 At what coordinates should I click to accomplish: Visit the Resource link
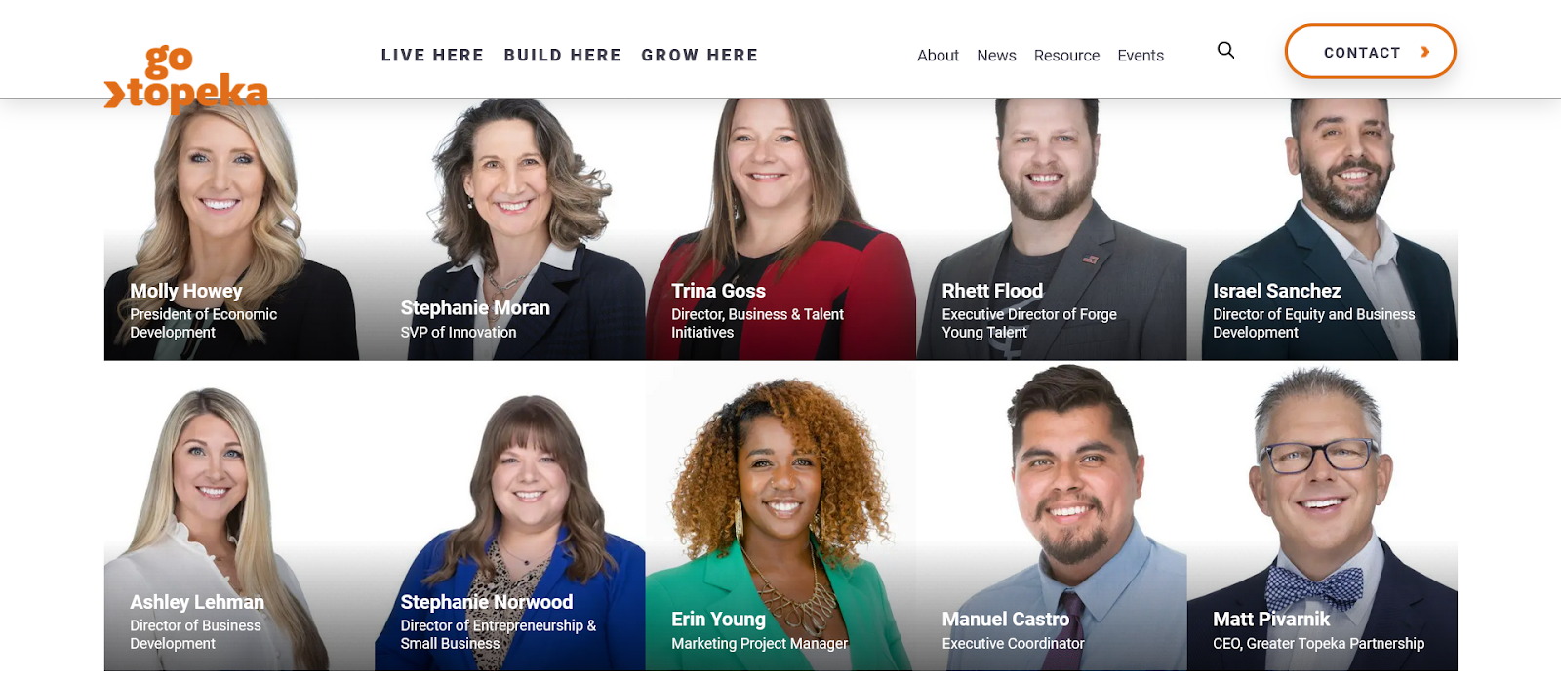coord(1066,56)
